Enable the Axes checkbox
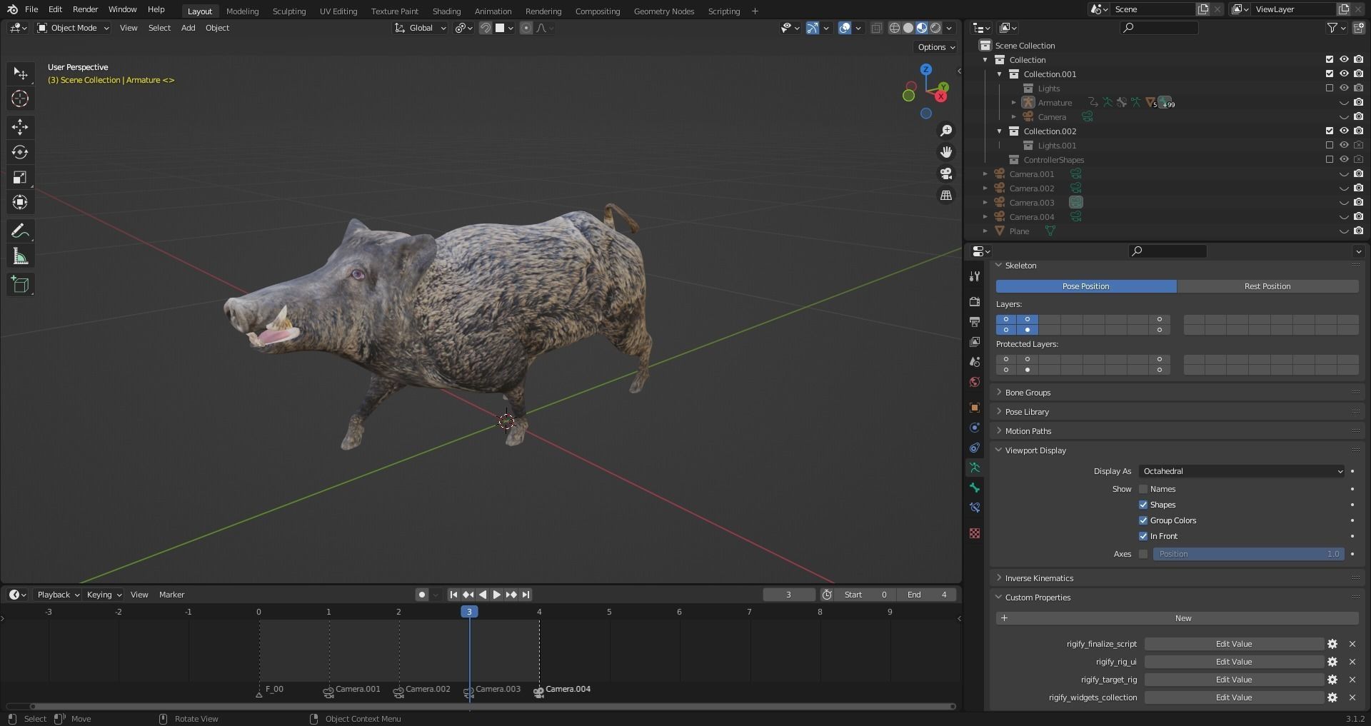1371x726 pixels. pyautogui.click(x=1143, y=554)
